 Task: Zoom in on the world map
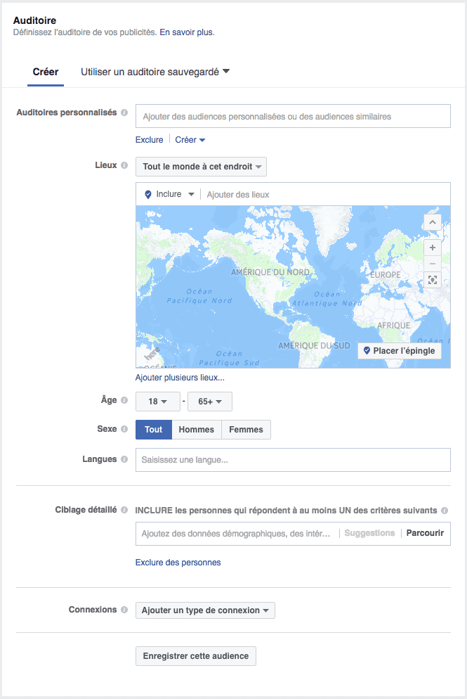tap(433, 248)
